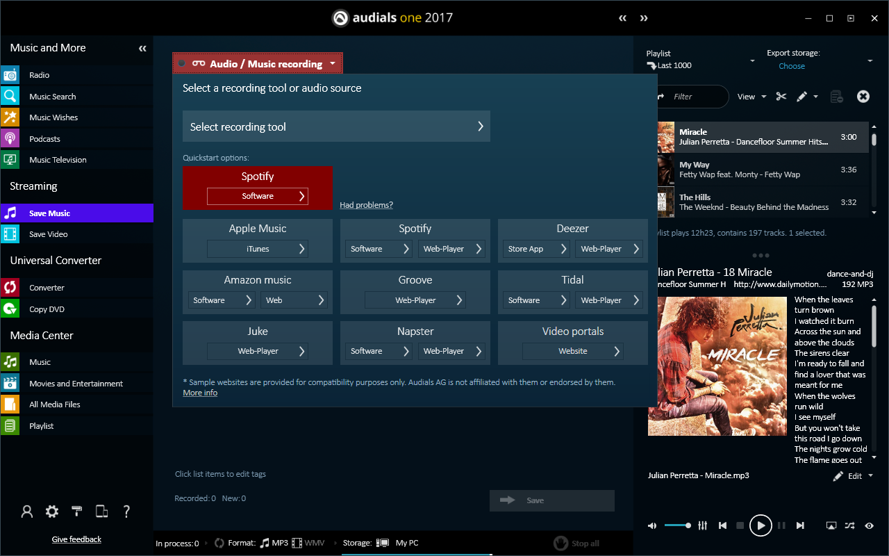Click the Groove Web-Player button
889x556 pixels.
tap(415, 300)
